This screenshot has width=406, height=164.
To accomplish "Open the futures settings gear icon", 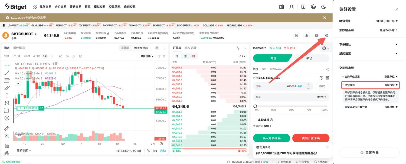I will point(326,35).
